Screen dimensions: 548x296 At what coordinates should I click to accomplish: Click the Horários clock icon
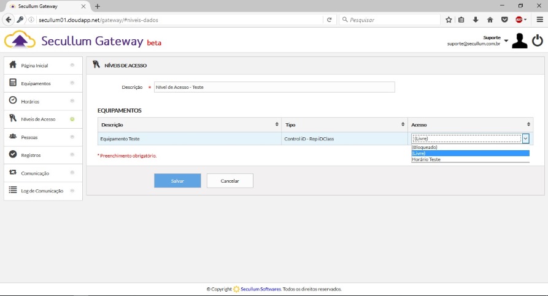12,101
